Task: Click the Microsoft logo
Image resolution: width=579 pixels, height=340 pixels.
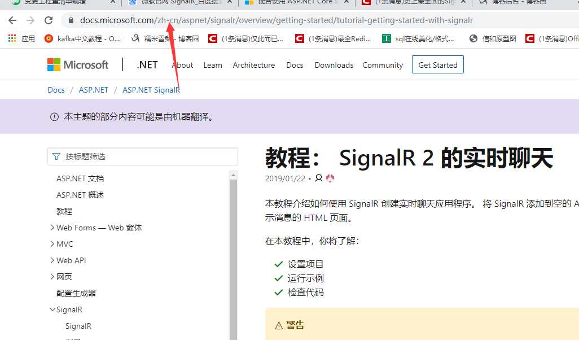Action: tap(78, 65)
